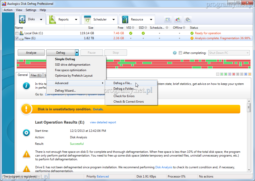Click the Offline column help icon
Viewport: 255px width, 181px height.
tap(184, 28)
